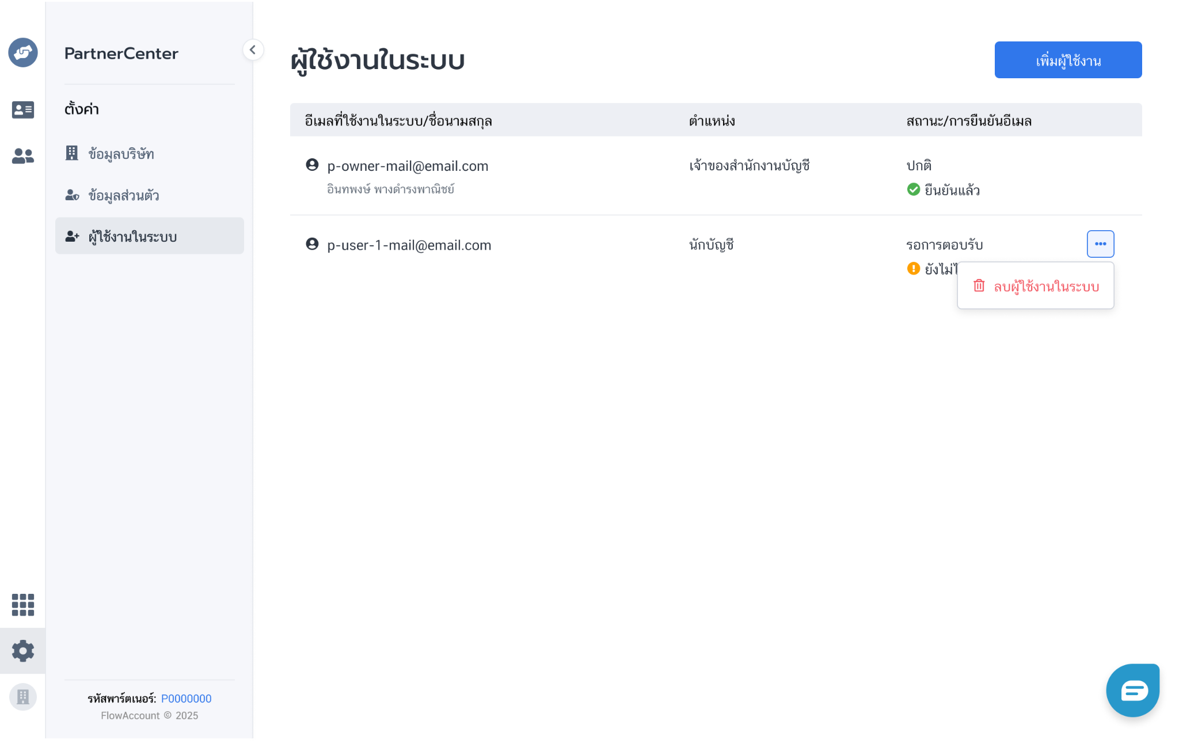This screenshot has height=744, width=1179.
Task: Select ผู้ใช้งานในระบบ in the sidebar
Action: click(150, 236)
